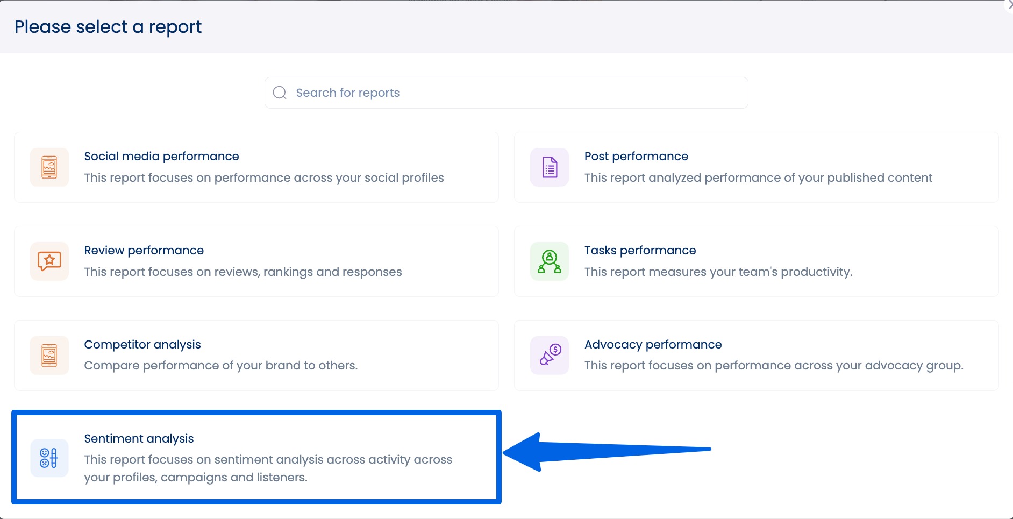Click the Search for reports field
The image size is (1013, 519).
point(505,93)
